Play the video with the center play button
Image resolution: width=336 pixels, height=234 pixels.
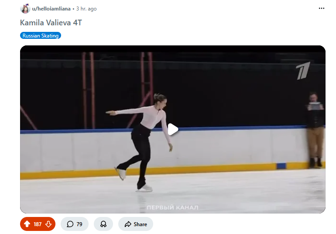173,129
